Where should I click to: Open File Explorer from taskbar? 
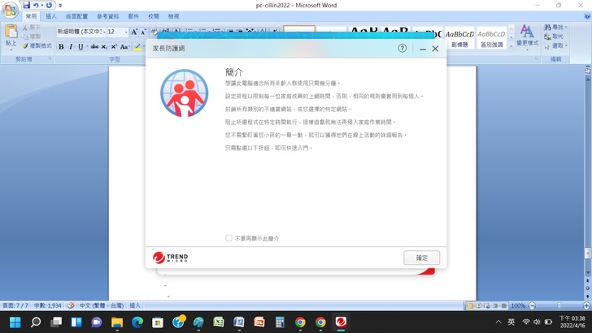pos(117,322)
